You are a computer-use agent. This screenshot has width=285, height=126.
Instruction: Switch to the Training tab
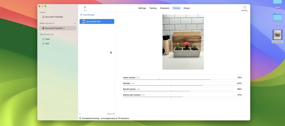pyautogui.click(x=153, y=8)
